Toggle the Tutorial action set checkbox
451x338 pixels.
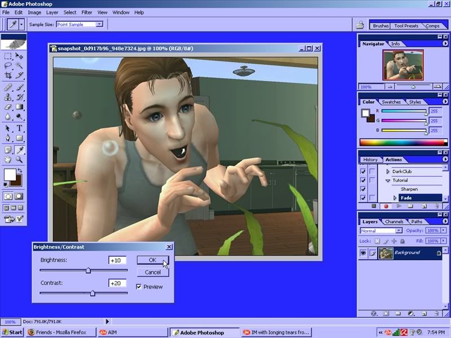[363, 180]
